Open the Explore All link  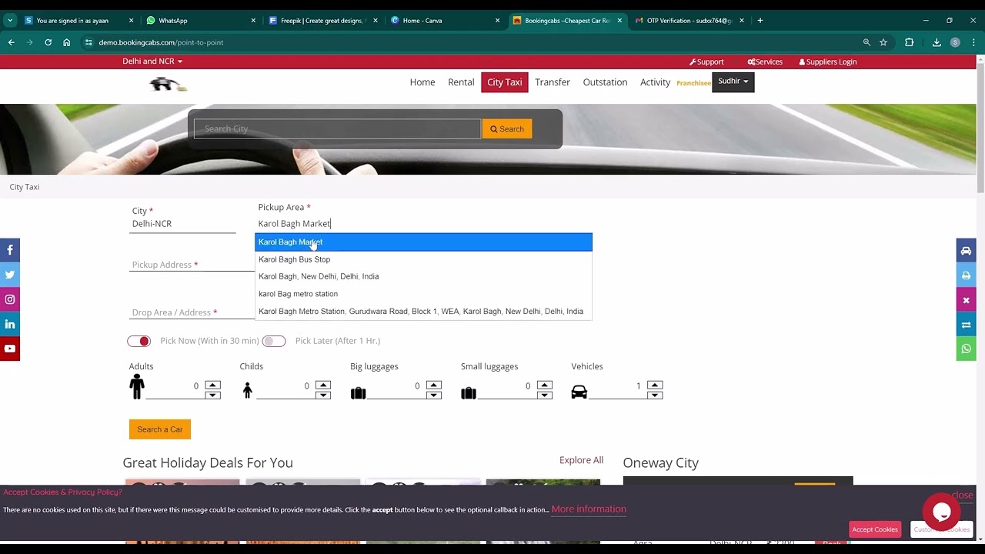[x=581, y=460]
